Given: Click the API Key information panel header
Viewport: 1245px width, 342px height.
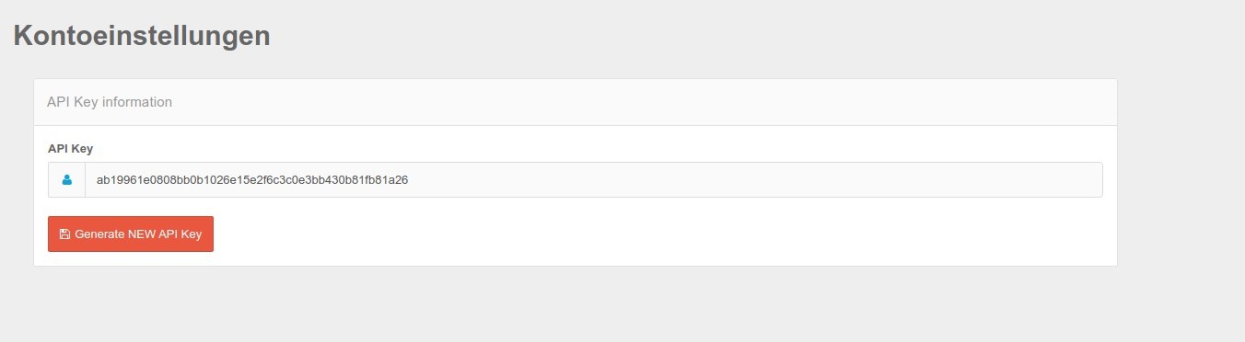Looking at the screenshot, I should pos(576,102).
